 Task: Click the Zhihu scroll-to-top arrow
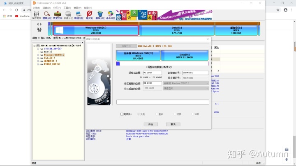point(287,159)
